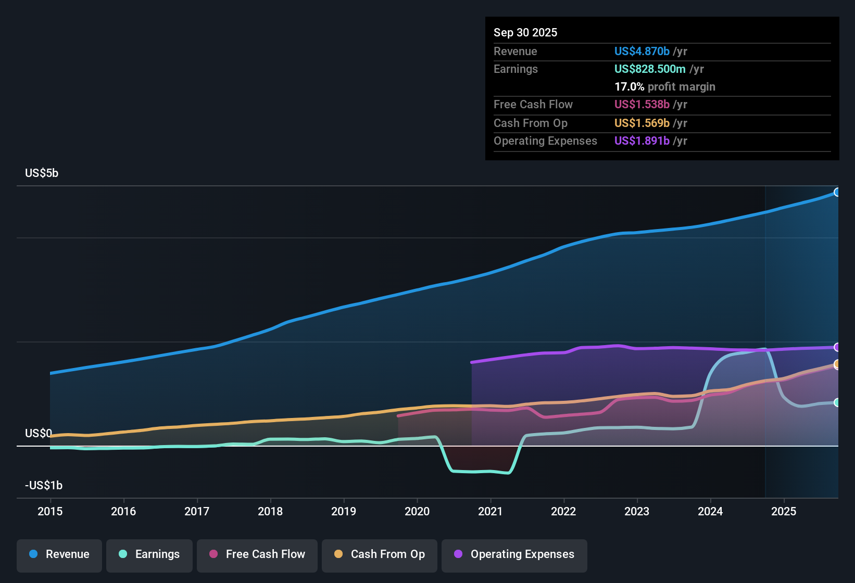Select the Revenue endpoint marker on chart

click(x=837, y=192)
